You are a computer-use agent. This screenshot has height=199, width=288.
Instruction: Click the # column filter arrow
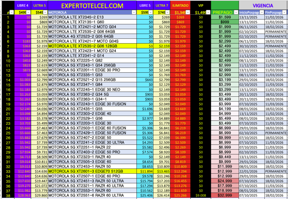(12, 13)
